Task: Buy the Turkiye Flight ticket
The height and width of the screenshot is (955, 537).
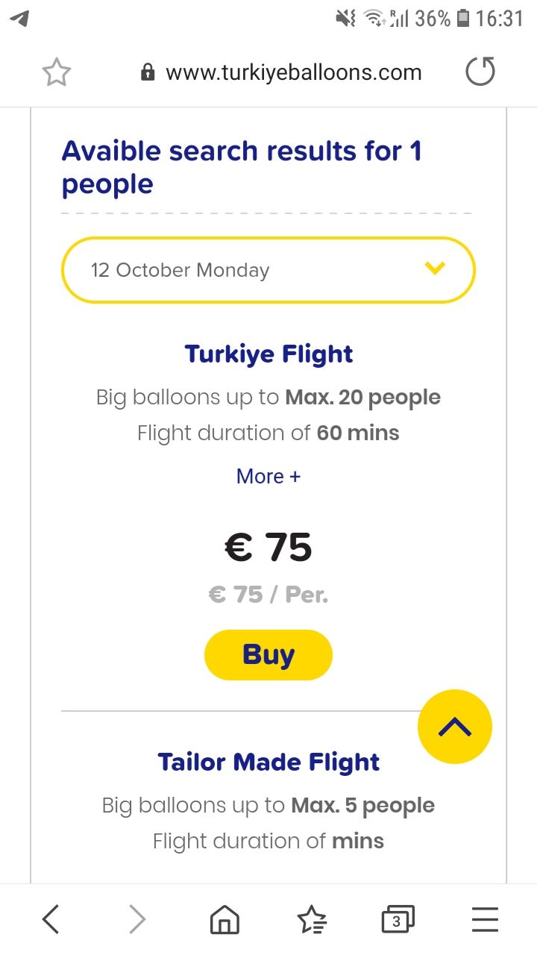Action: pyautogui.click(x=268, y=655)
